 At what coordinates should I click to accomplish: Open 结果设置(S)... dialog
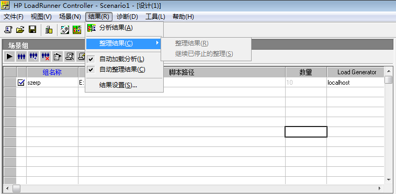(125, 85)
